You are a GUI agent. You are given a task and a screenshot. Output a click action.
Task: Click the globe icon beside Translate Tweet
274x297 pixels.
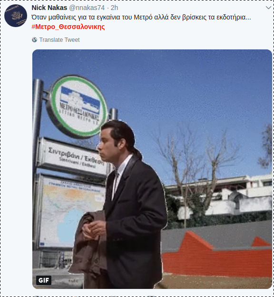tap(35, 40)
